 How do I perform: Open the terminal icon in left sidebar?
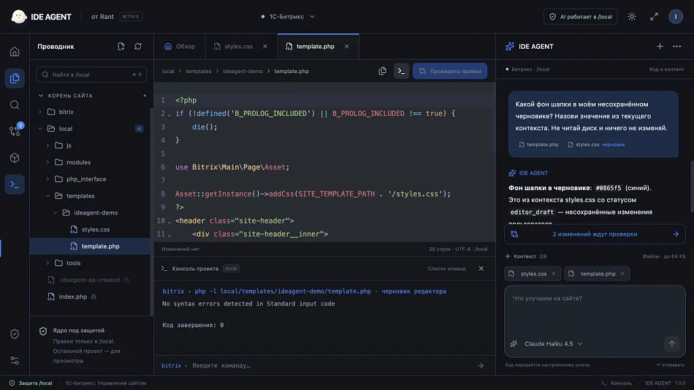pos(15,184)
